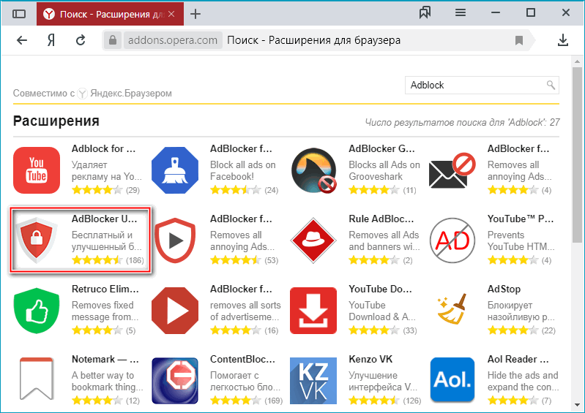The width and height of the screenshot is (585, 413).
Task: Click 'Совместимо с Яндекс.Браузером' text
Action: pyautogui.click(x=92, y=93)
